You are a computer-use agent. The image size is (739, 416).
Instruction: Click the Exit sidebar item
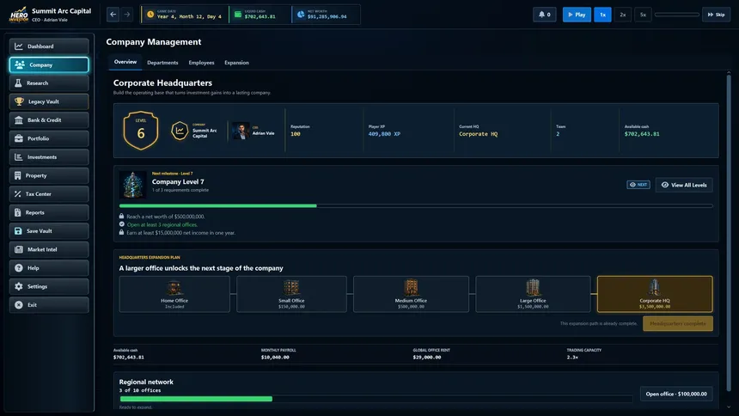48,304
